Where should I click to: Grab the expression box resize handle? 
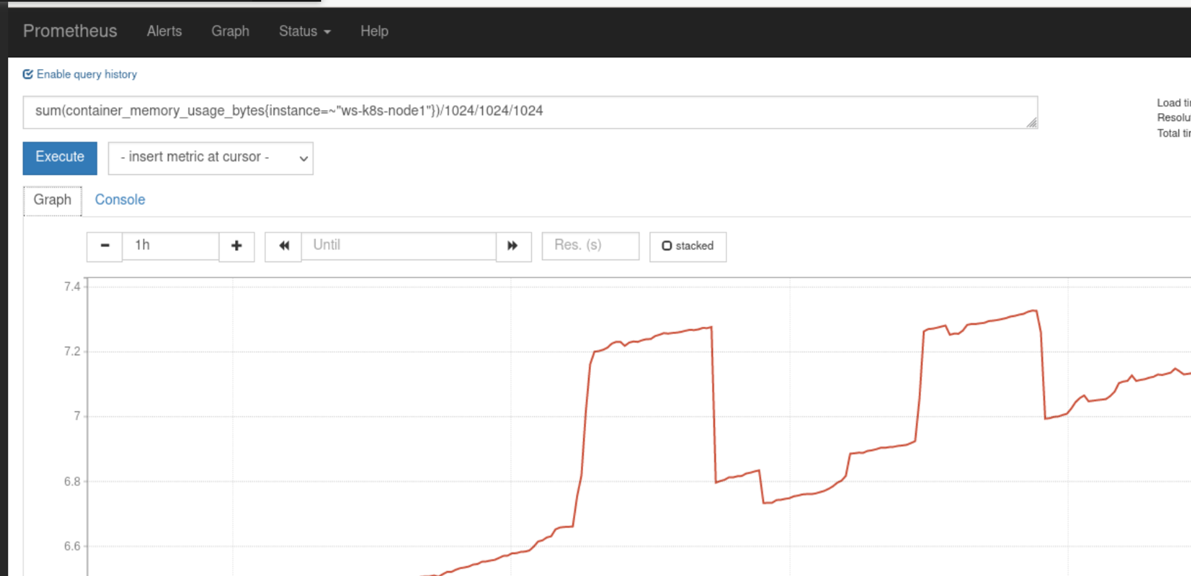tap(1032, 123)
